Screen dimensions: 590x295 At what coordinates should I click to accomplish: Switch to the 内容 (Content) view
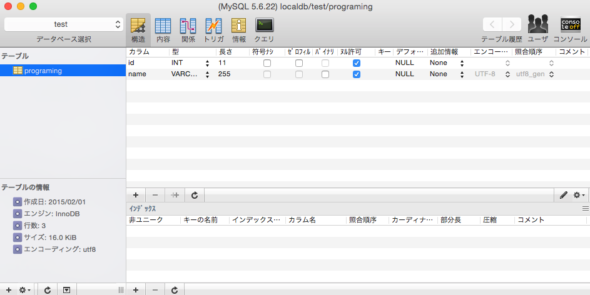tap(163, 30)
